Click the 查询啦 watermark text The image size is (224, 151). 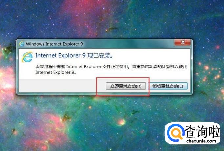pyautogui.click(x=202, y=131)
